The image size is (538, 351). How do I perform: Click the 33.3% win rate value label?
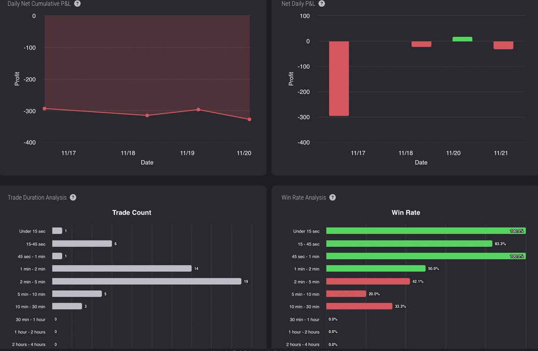[x=400, y=306]
